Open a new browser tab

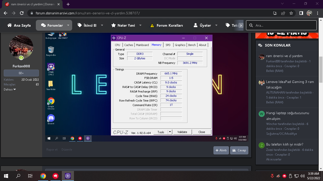(x=68, y=4)
